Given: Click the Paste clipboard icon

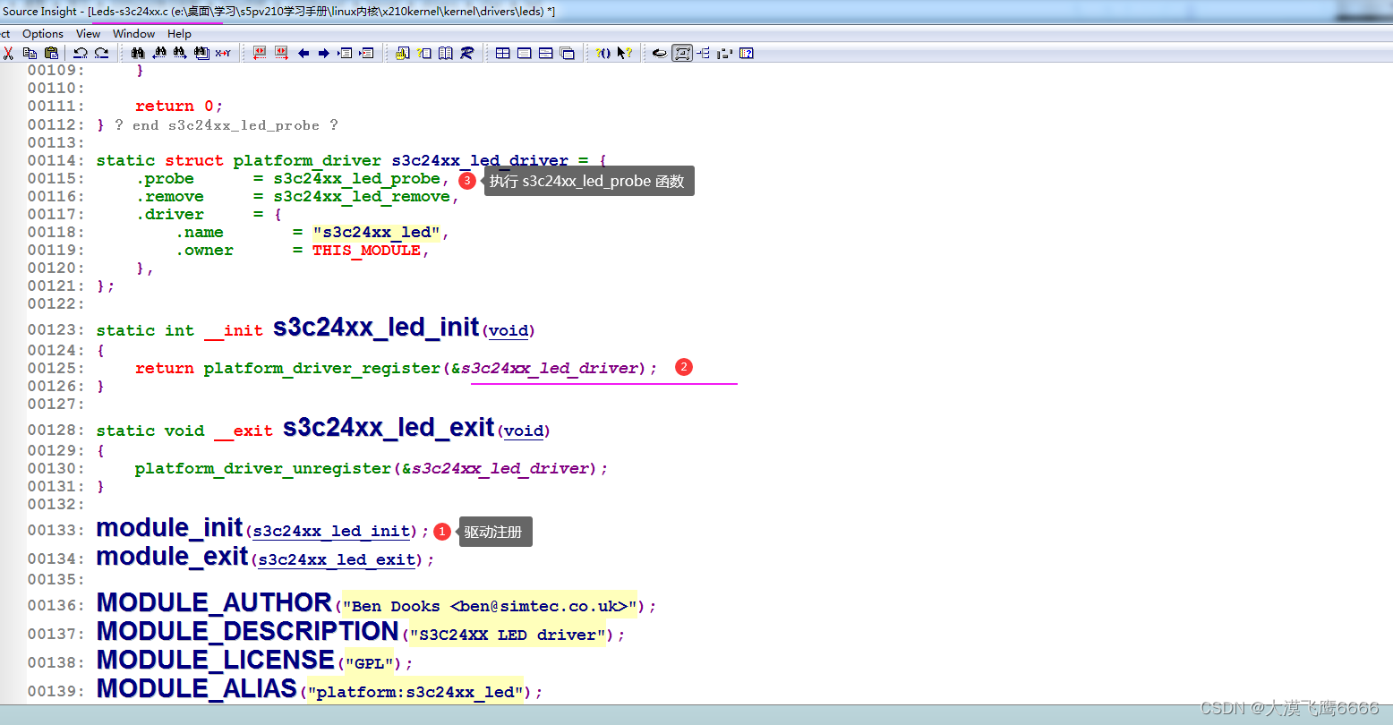Looking at the screenshot, I should [51, 53].
